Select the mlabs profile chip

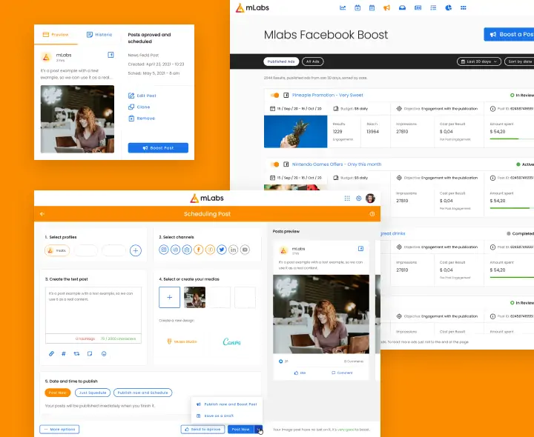[57, 250]
